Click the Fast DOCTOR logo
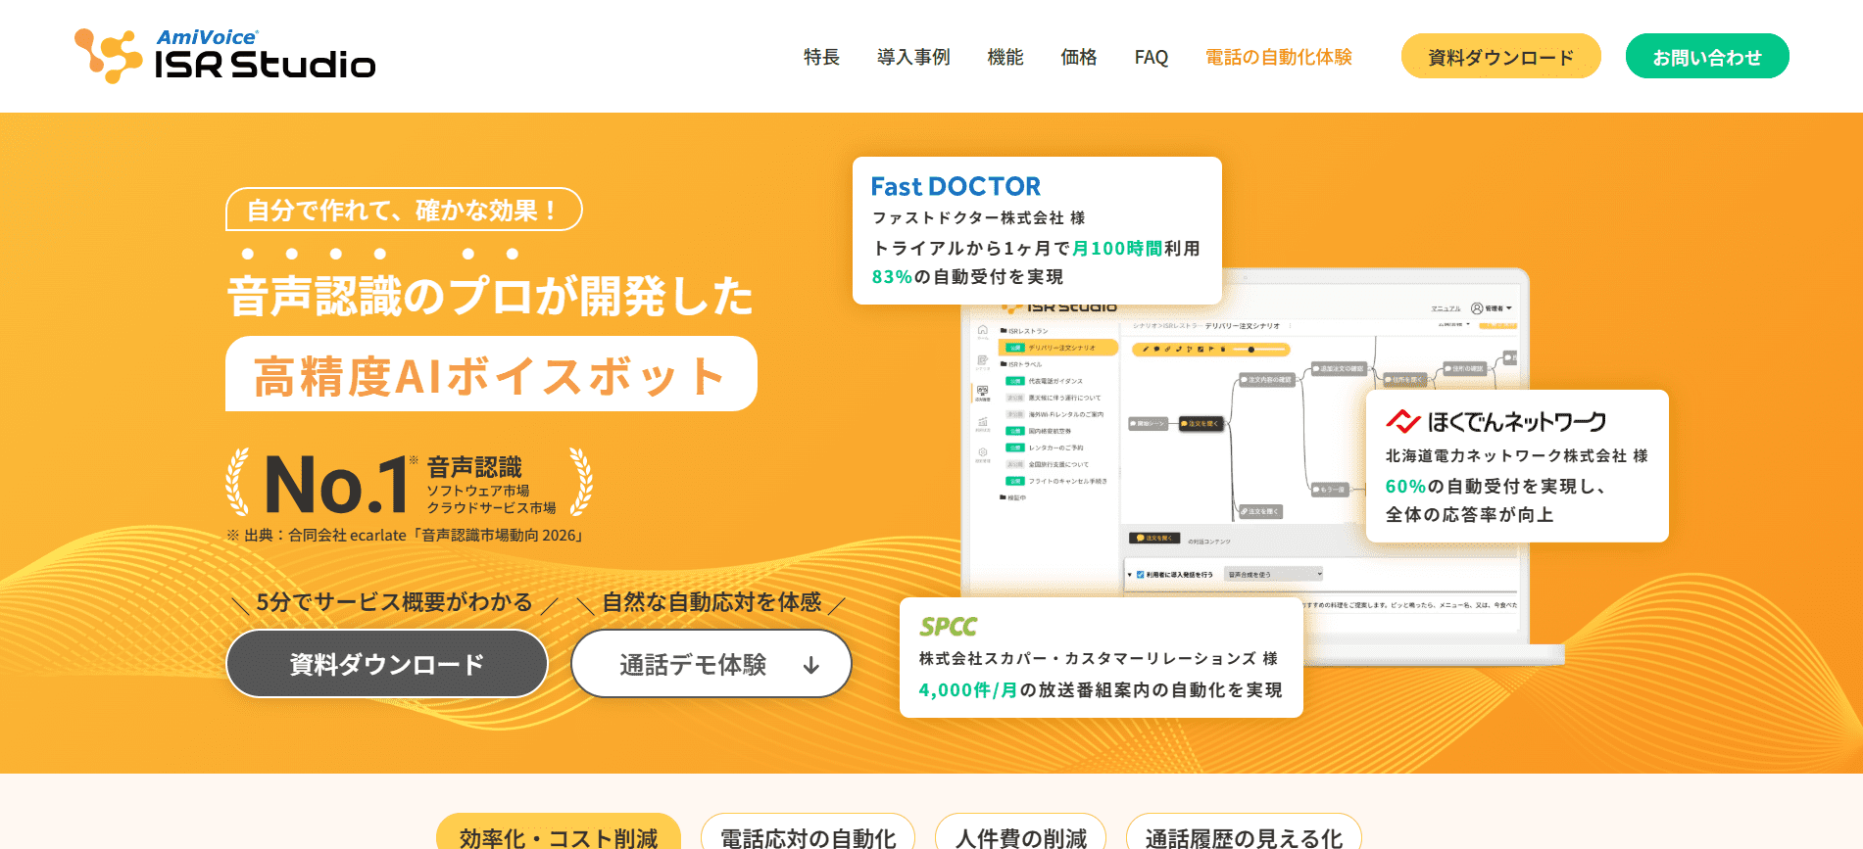 tap(956, 186)
